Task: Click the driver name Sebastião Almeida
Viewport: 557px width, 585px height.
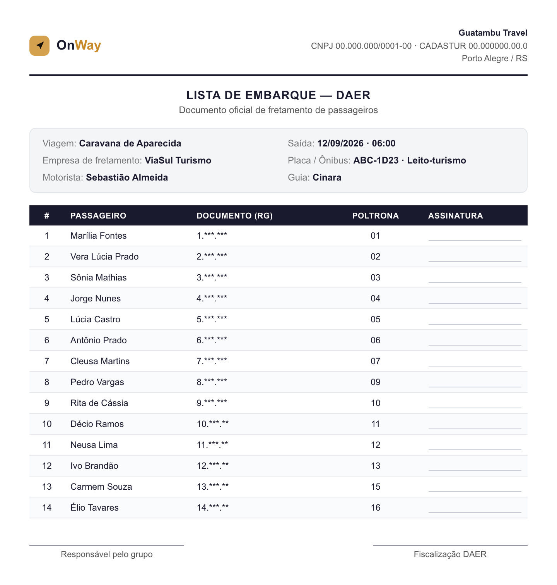Action: [x=127, y=177]
